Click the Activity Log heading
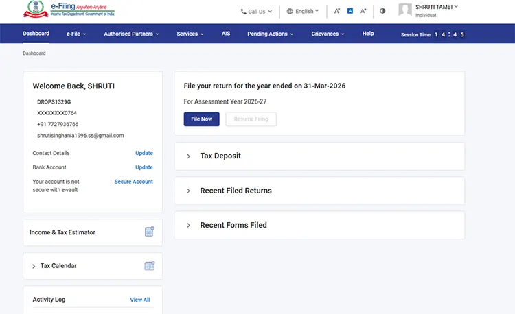Image resolution: width=515 pixels, height=314 pixels. [49, 299]
